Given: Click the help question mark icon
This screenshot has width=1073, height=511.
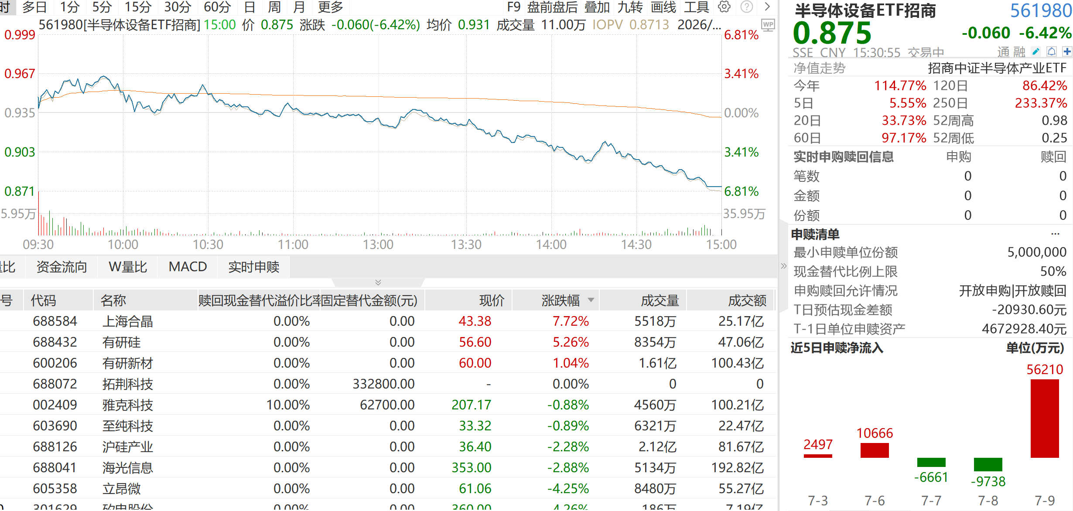Looking at the screenshot, I should (746, 7).
